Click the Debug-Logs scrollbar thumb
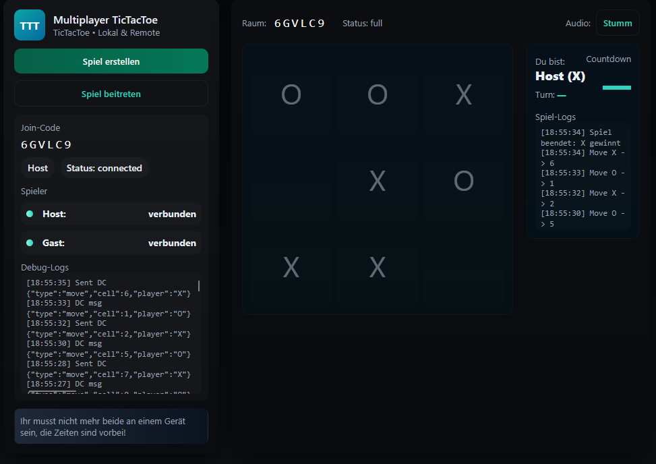656x464 pixels. (199, 286)
